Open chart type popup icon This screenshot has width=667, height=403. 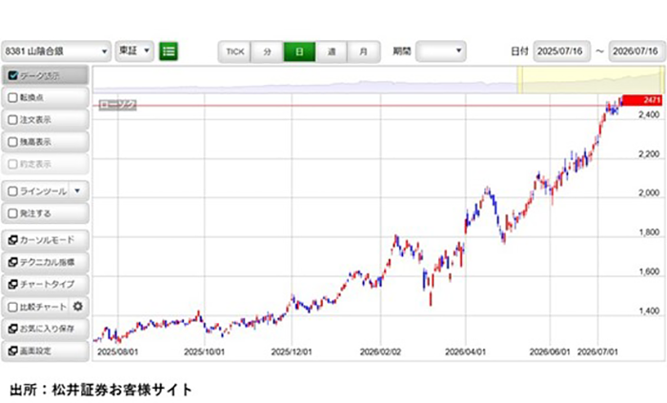(12, 284)
